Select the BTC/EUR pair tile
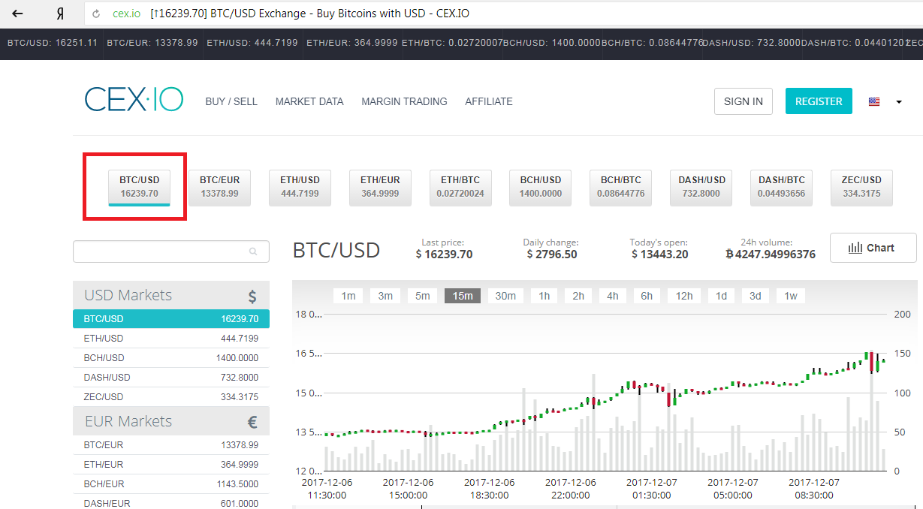Image resolution: width=923 pixels, height=509 pixels. pos(219,187)
